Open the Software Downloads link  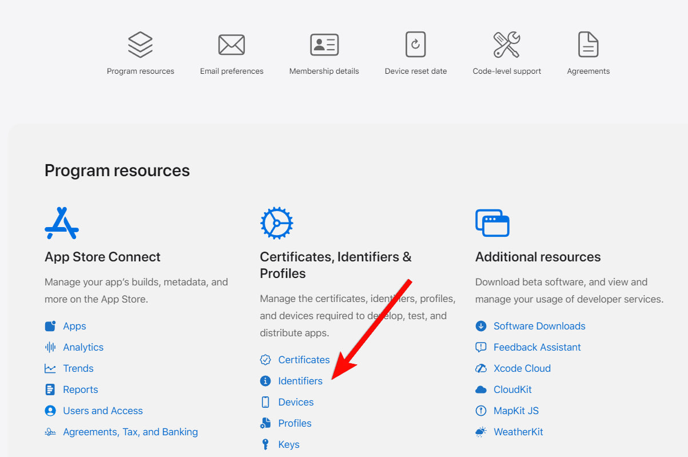coord(539,326)
